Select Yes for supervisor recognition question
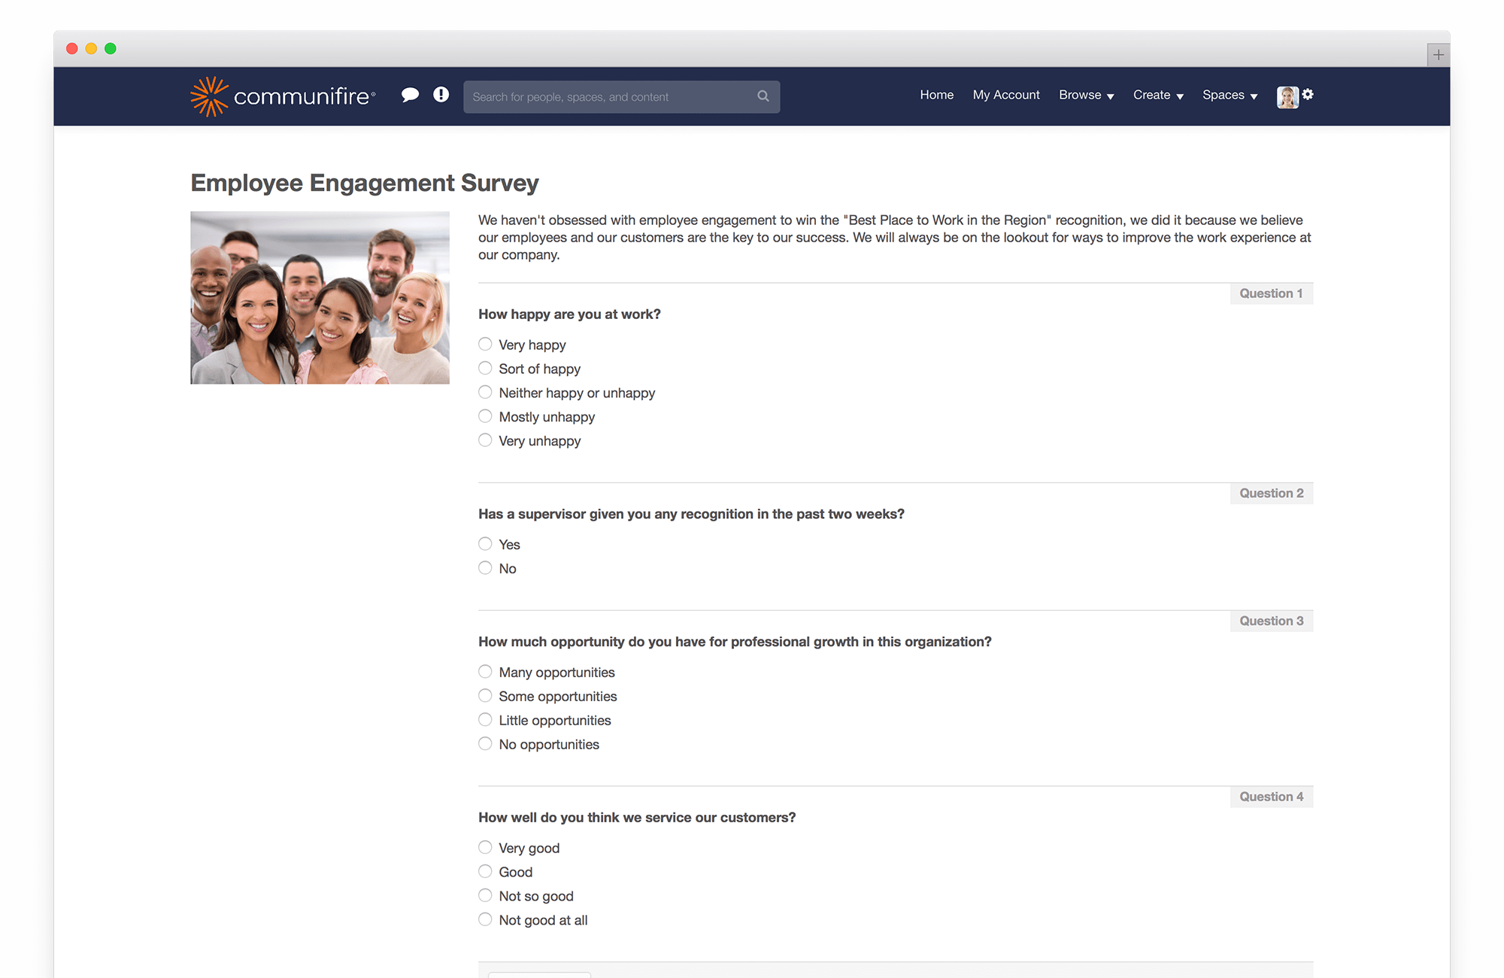Screen dimensions: 1504x978 click(x=485, y=543)
